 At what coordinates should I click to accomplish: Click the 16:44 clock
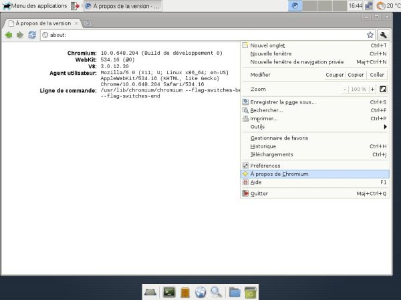[356, 5]
